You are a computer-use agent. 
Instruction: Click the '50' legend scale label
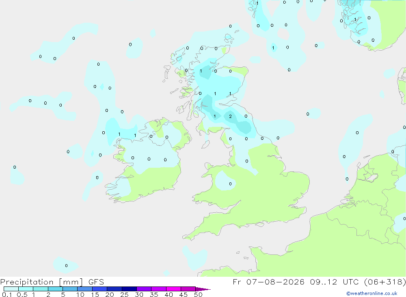tap(199, 295)
